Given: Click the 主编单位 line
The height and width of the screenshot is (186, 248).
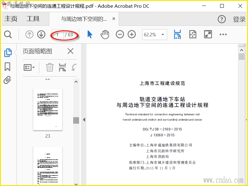Looking at the screenshot, I should point(161,145).
